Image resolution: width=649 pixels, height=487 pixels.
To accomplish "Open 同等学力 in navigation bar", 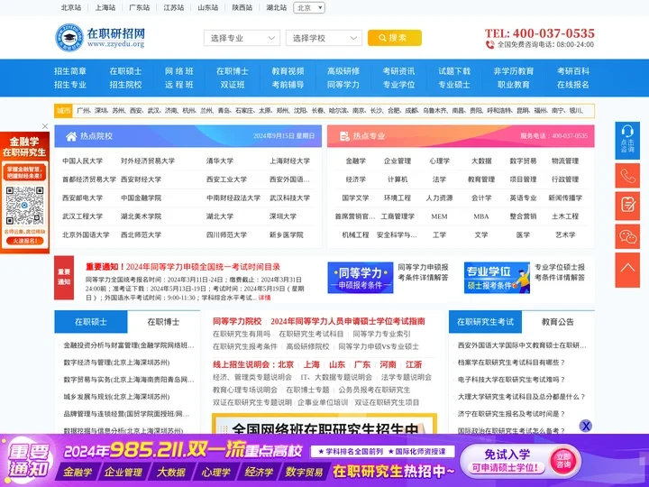I will [343, 85].
